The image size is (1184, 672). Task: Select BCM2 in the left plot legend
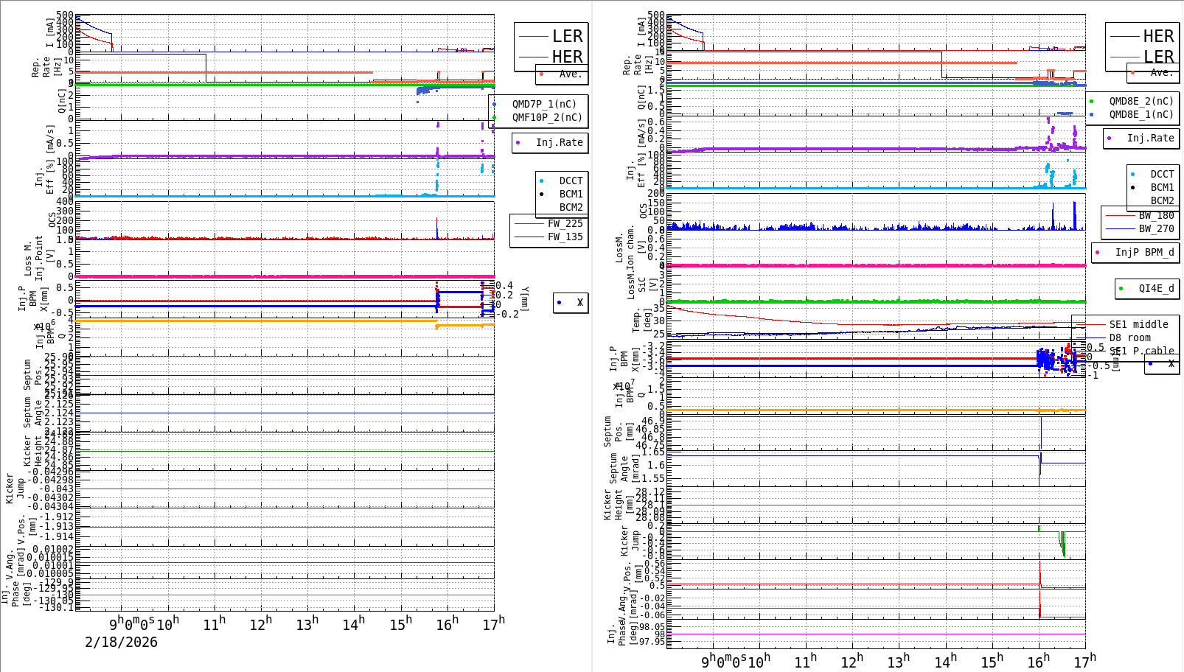[571, 207]
